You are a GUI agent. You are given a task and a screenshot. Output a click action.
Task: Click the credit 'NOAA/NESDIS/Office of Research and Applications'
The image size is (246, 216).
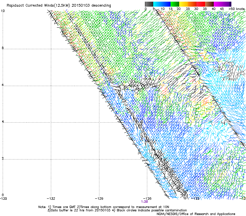[196, 214]
